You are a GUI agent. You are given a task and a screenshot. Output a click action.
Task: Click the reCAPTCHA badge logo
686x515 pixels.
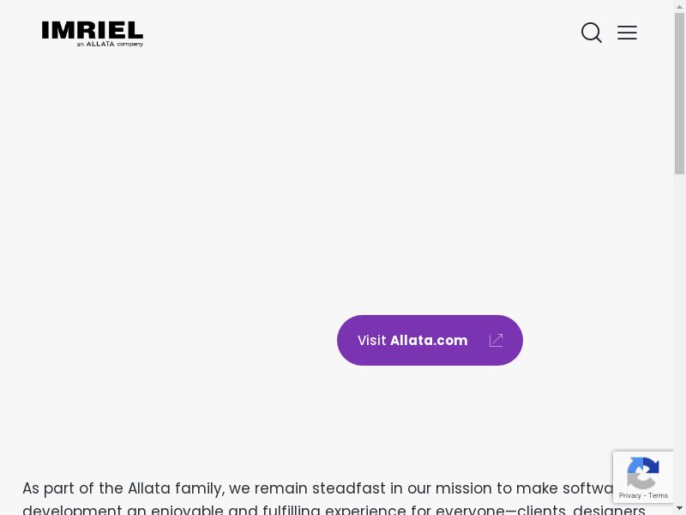642,473
